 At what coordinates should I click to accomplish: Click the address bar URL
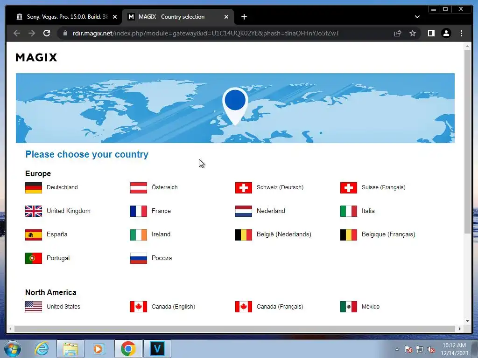tap(206, 33)
